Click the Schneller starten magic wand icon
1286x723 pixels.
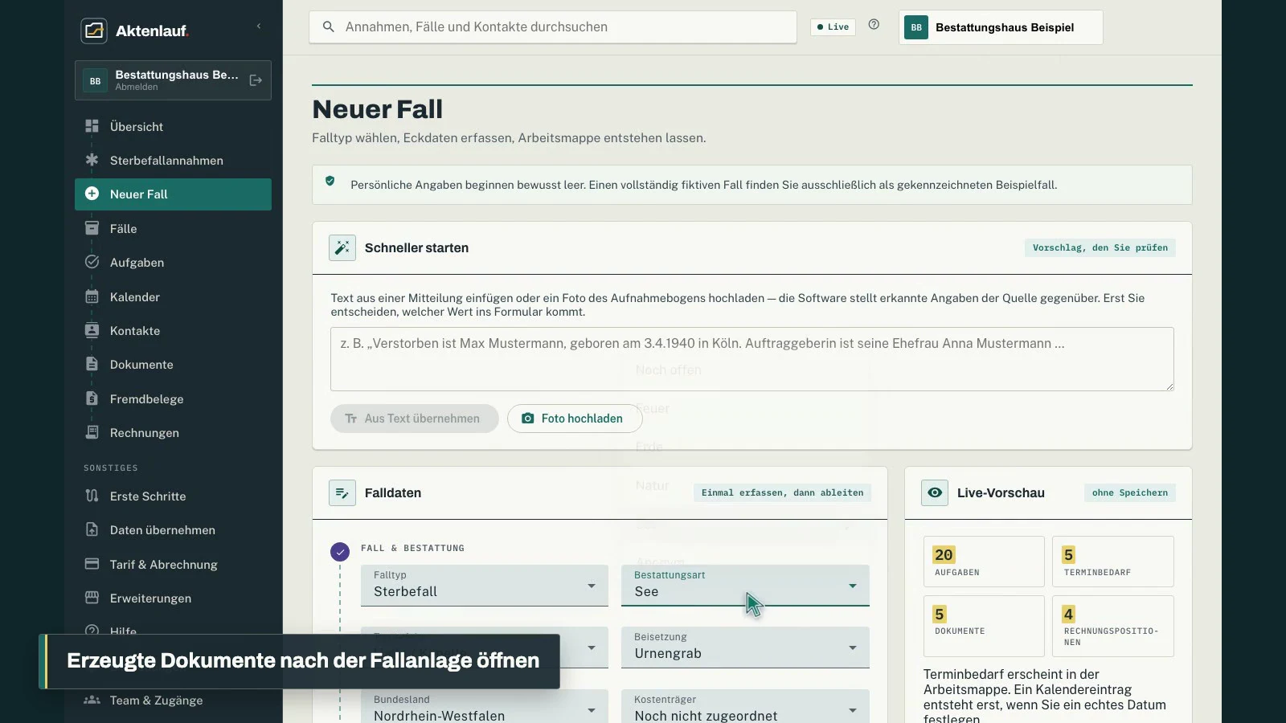coord(342,247)
